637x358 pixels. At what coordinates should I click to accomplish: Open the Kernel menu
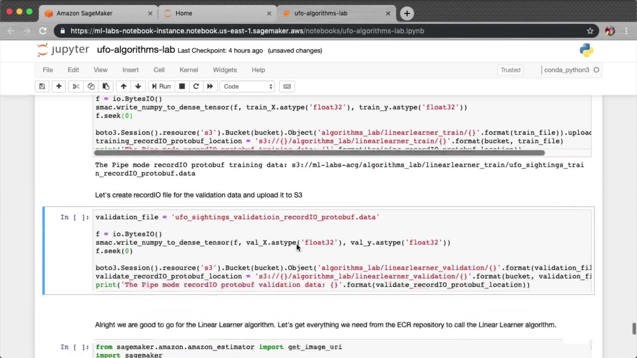pos(188,70)
